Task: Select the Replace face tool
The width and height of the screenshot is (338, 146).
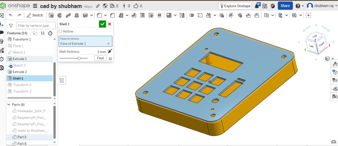Action: point(256,15)
